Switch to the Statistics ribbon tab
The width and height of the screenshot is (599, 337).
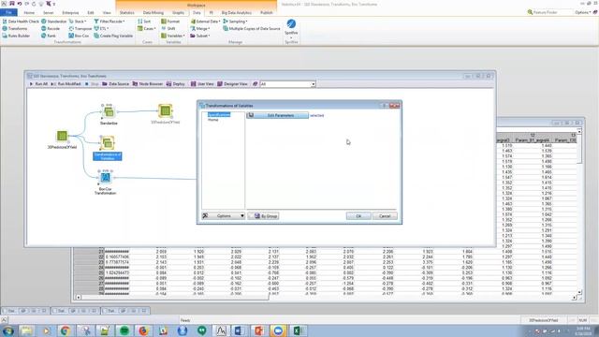tap(126, 12)
